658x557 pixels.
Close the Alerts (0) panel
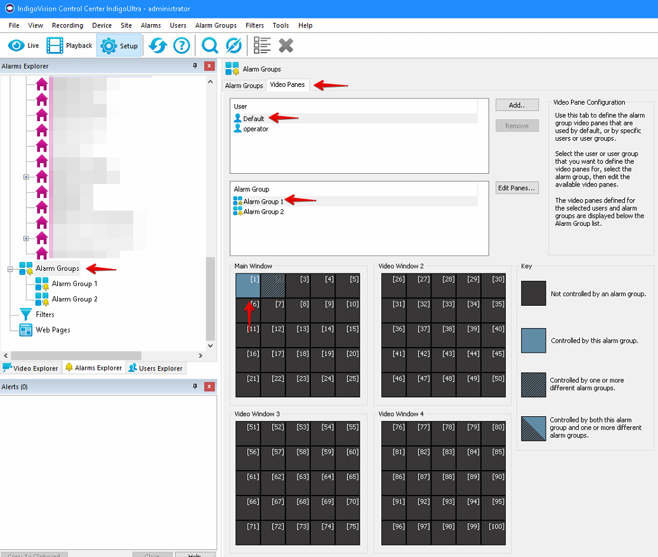point(209,386)
